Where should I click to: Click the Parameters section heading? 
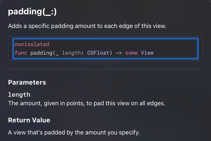tap(27, 82)
